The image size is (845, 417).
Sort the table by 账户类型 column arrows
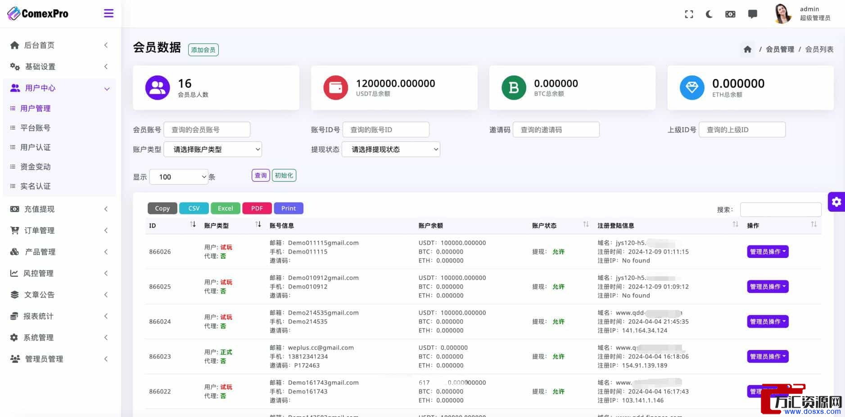(x=258, y=224)
